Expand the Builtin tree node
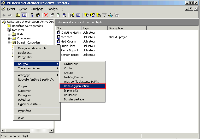Image resolution: width=200 pixels, height=139 pixels. 9,34
